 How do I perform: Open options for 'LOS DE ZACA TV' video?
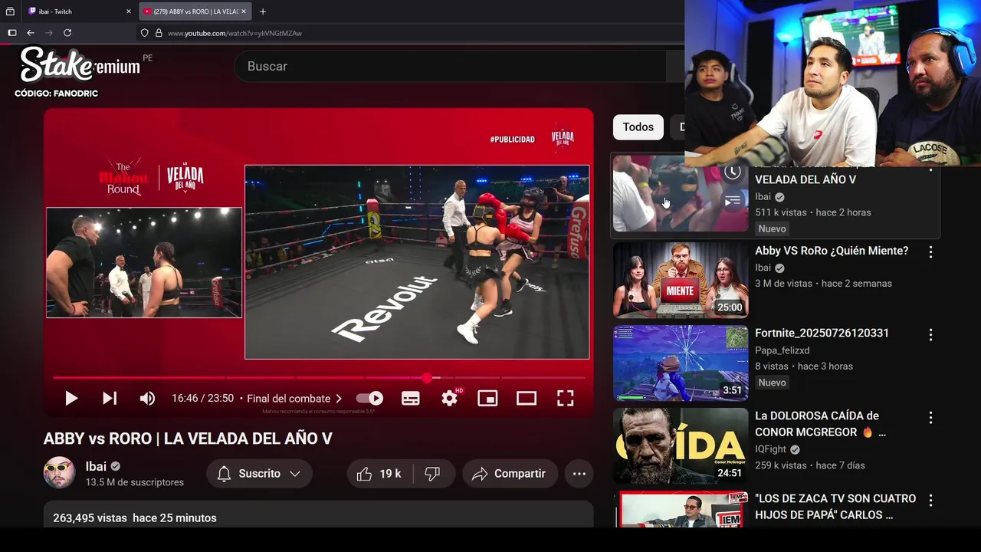pyautogui.click(x=930, y=500)
